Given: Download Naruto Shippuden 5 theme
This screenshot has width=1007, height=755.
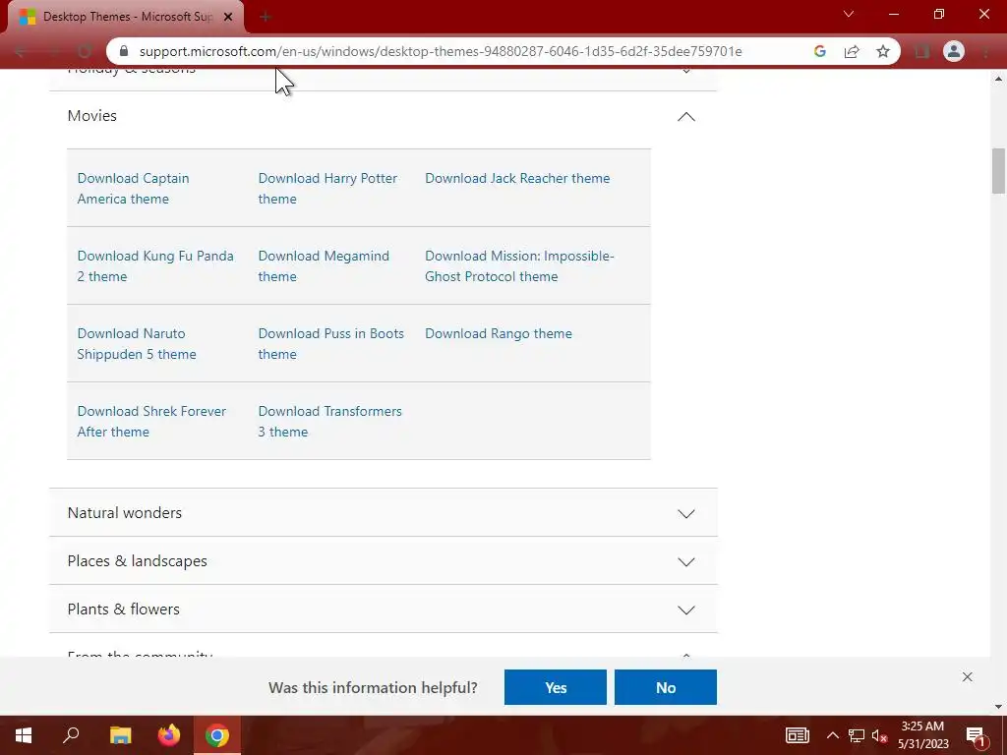Looking at the screenshot, I should pos(137,343).
